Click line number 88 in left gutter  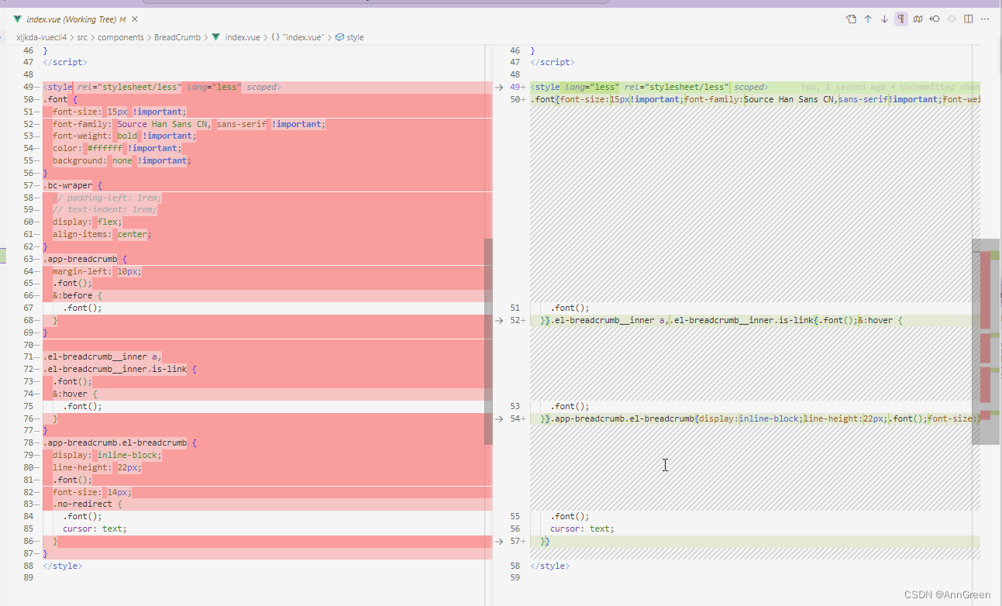tap(28, 566)
